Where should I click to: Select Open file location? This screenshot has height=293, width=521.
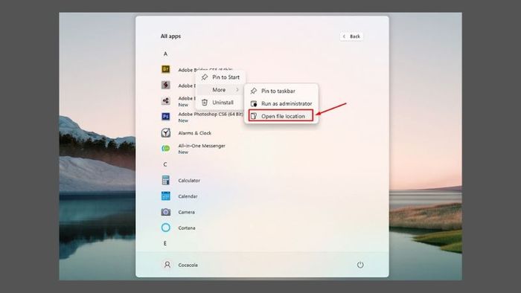point(281,116)
